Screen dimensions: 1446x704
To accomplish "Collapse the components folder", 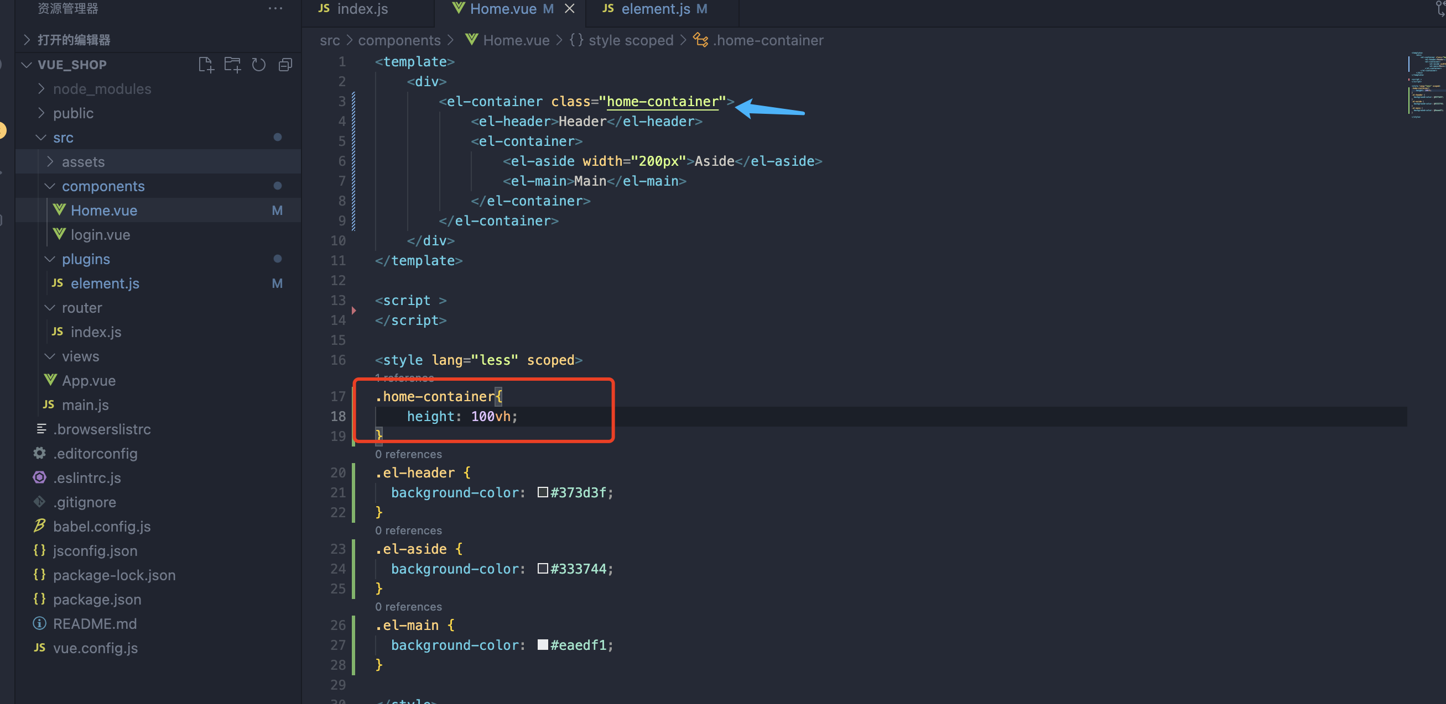I will pos(103,186).
